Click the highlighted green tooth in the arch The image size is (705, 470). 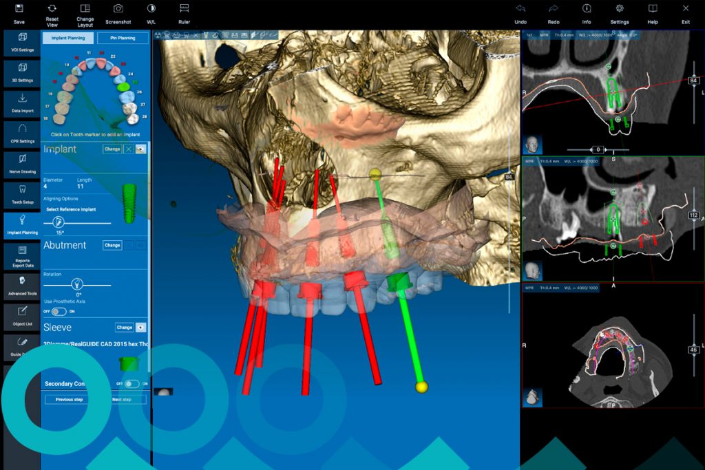(x=123, y=87)
